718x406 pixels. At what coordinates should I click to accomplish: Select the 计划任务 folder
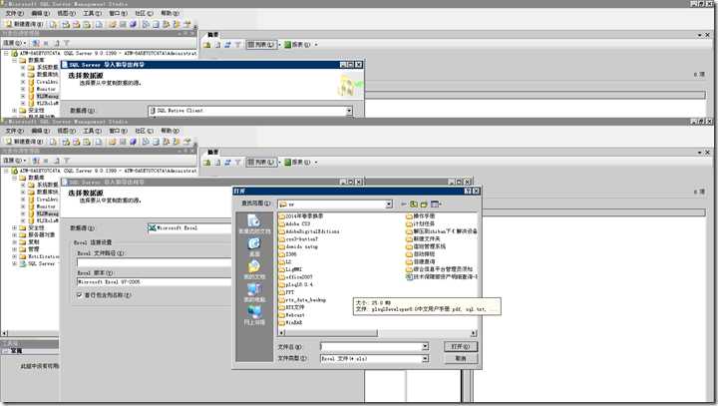(x=421, y=223)
